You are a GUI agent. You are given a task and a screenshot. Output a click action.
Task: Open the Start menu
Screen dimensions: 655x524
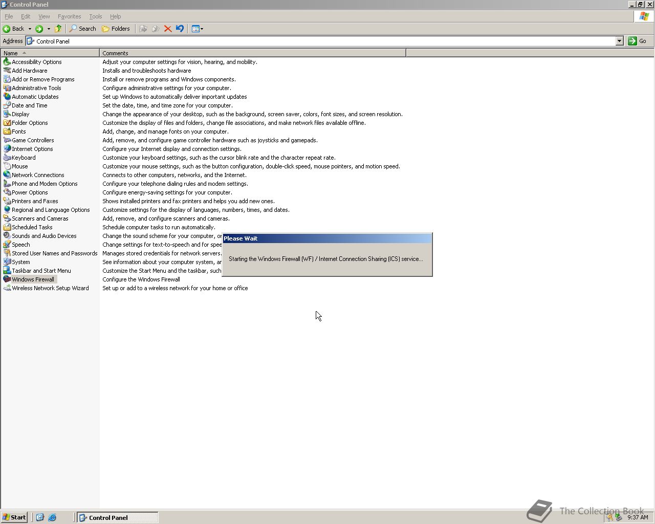pyautogui.click(x=14, y=517)
